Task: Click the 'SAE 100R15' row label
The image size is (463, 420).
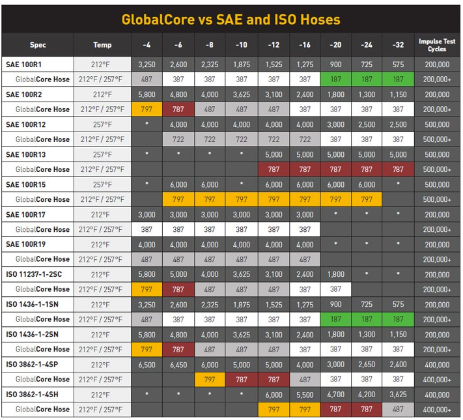Action: pyautogui.click(x=25, y=184)
